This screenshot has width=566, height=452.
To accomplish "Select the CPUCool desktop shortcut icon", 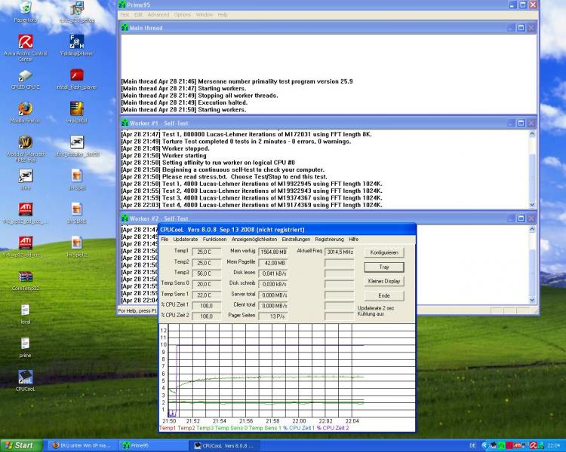I will tap(25, 377).
